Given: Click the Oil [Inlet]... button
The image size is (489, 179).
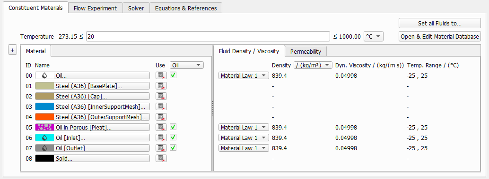Looking at the screenshot, I should [92, 138].
